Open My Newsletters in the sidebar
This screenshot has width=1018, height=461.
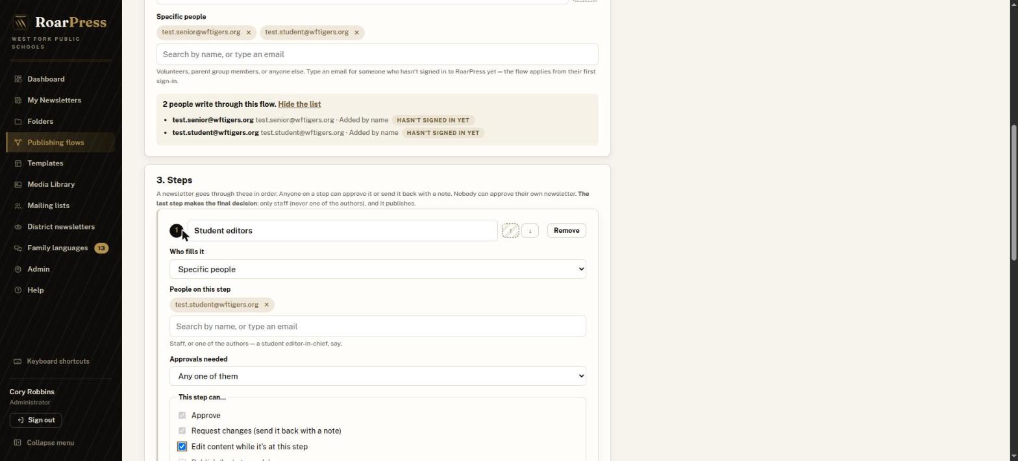point(60,100)
